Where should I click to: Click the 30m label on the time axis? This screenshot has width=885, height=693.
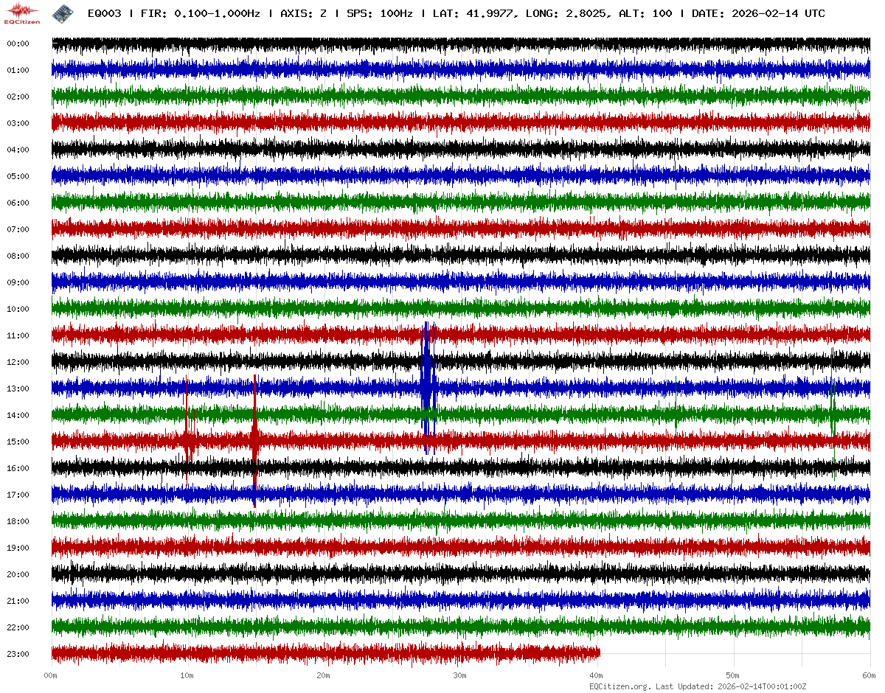click(460, 675)
